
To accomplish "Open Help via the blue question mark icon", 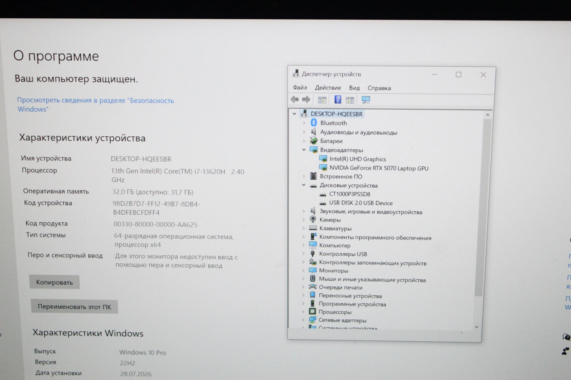I will (x=338, y=99).
